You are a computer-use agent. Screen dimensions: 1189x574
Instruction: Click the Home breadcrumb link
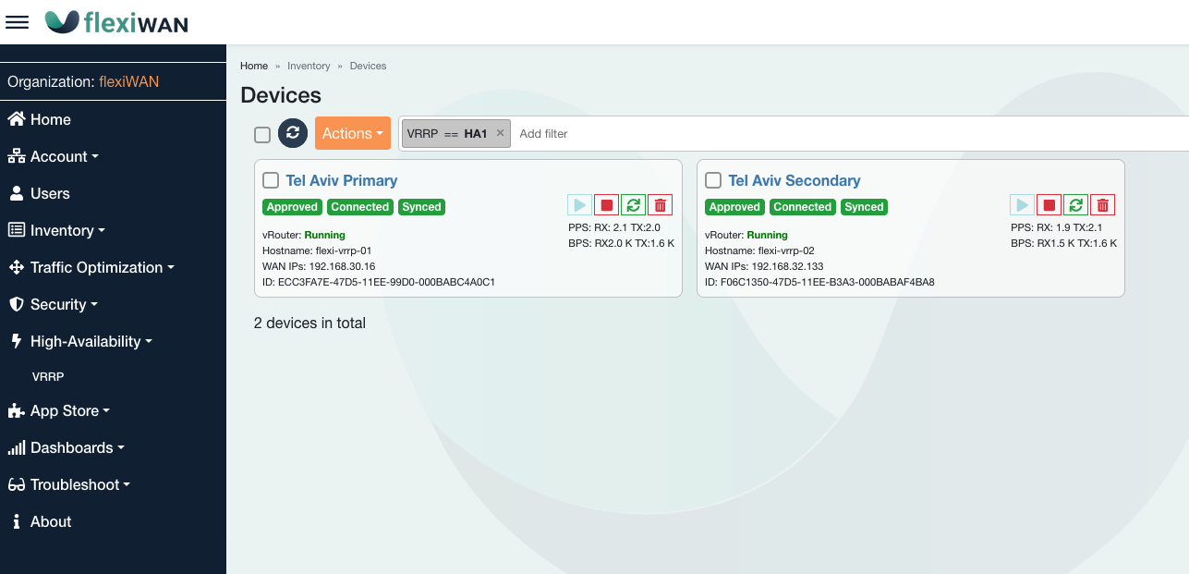pyautogui.click(x=254, y=66)
